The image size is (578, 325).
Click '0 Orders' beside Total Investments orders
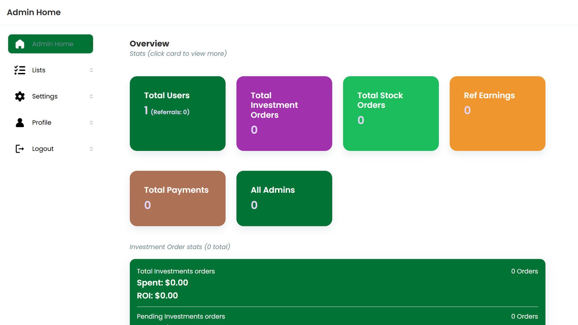tap(525, 271)
